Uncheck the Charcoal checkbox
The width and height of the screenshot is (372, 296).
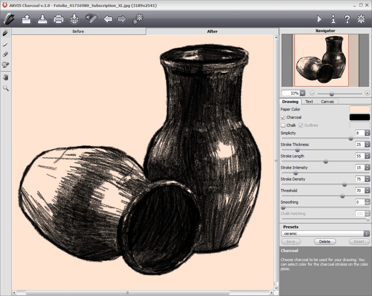point(283,117)
